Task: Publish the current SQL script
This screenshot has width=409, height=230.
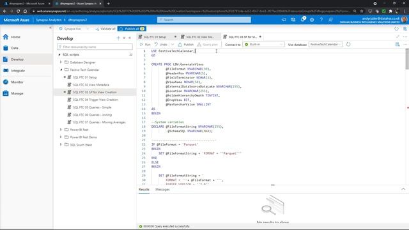Action: click(186, 45)
